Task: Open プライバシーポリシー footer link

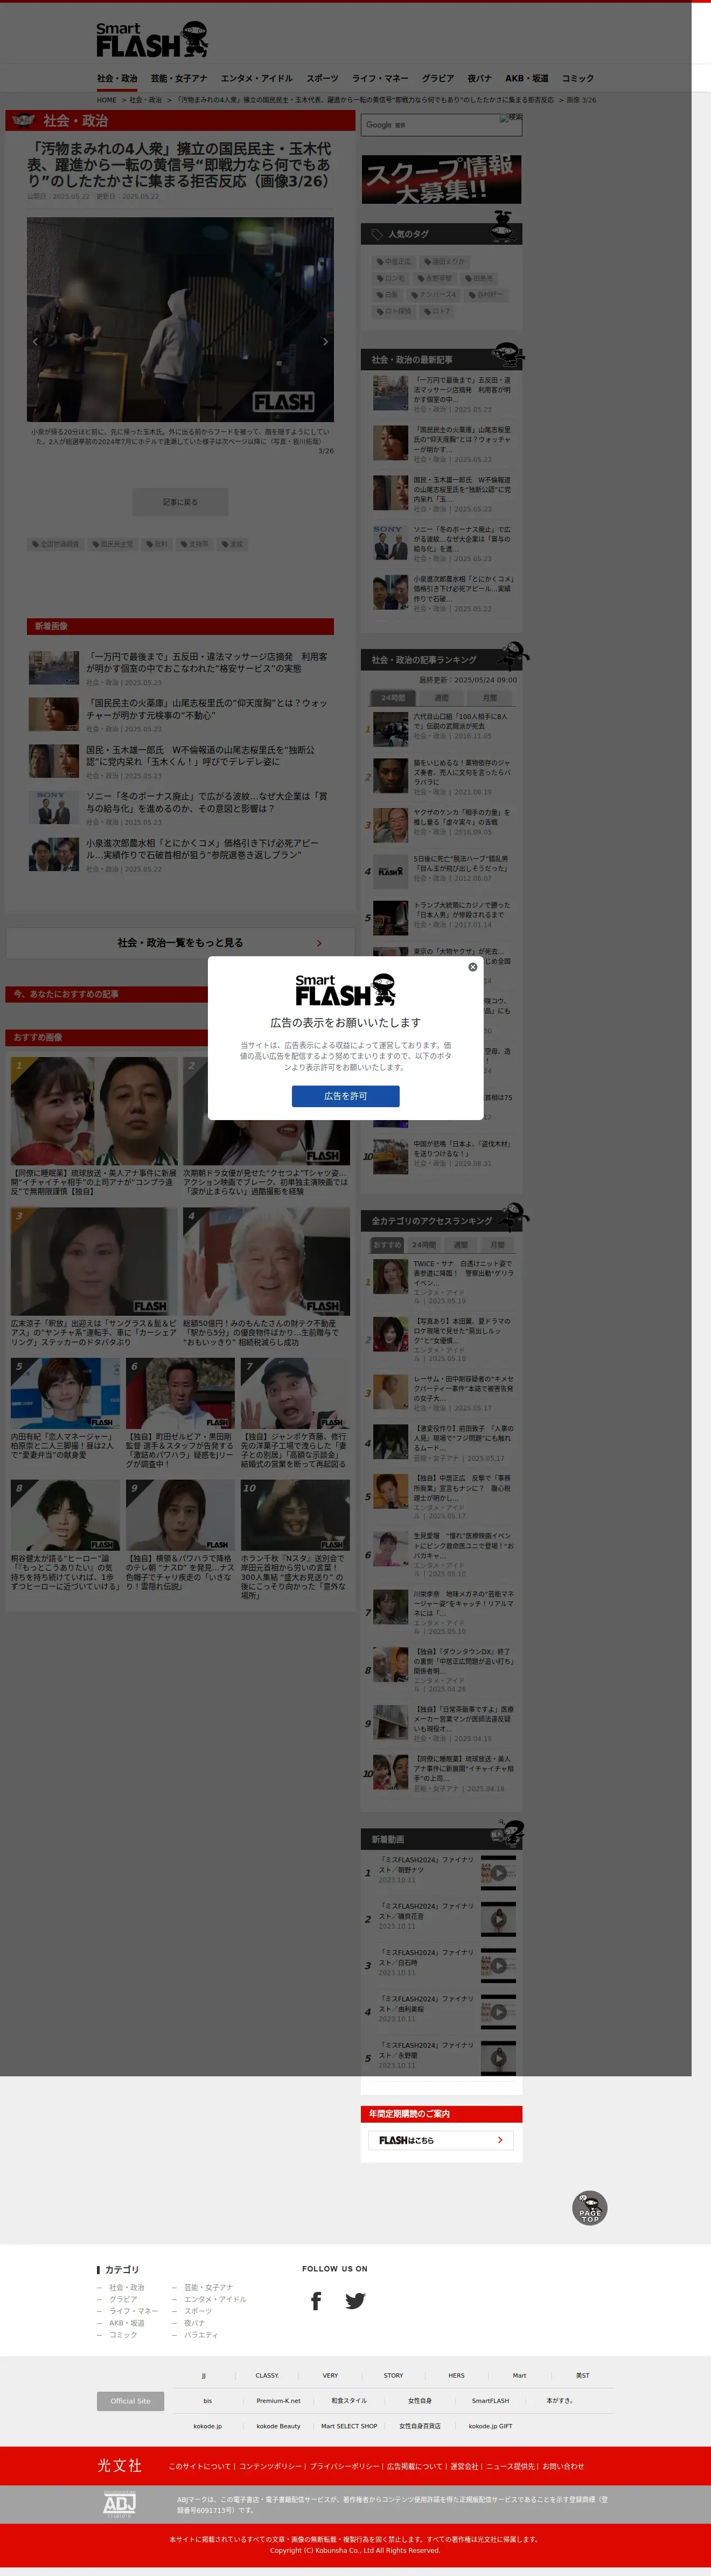Action: click(345, 2467)
